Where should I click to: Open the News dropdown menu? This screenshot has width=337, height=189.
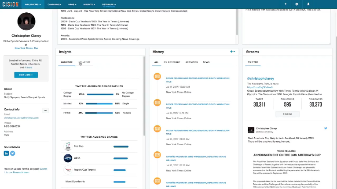point(72,4)
